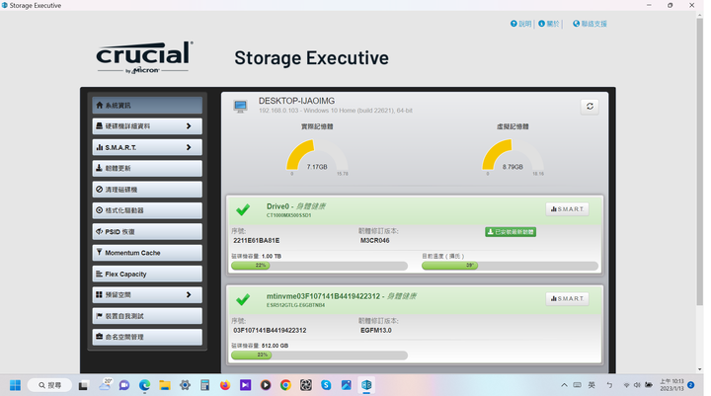Click the Crucial by Micron logo
The image size is (711, 396).
(144, 57)
